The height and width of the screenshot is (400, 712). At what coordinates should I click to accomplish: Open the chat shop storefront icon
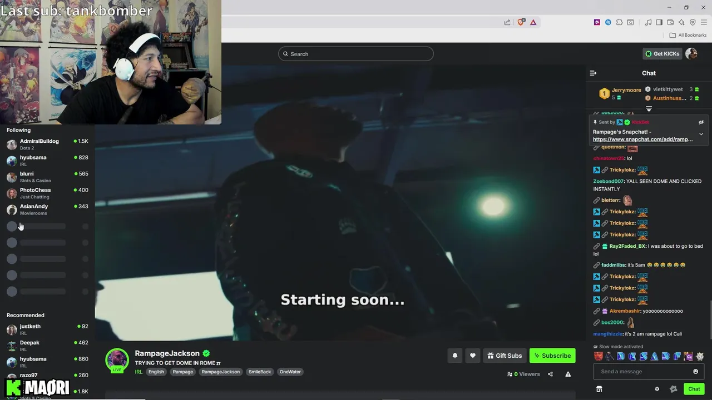coord(599,389)
